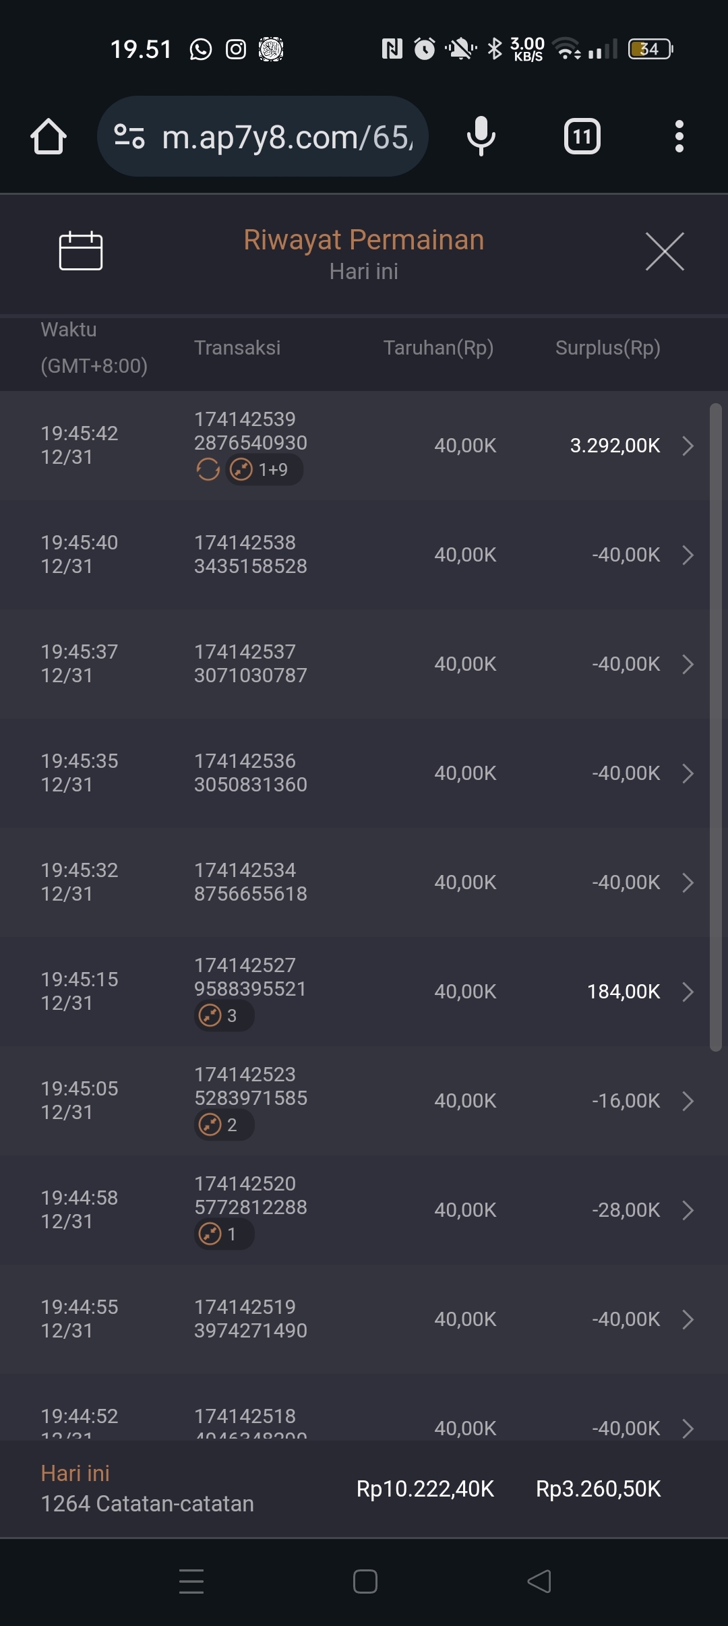
Task: Expand the 184,00K surplus row chevron
Action: [688, 992]
